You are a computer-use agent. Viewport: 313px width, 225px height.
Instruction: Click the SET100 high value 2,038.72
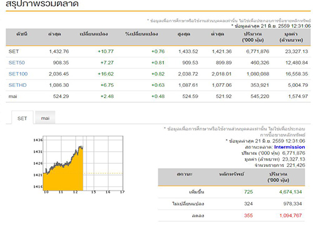[188, 74]
